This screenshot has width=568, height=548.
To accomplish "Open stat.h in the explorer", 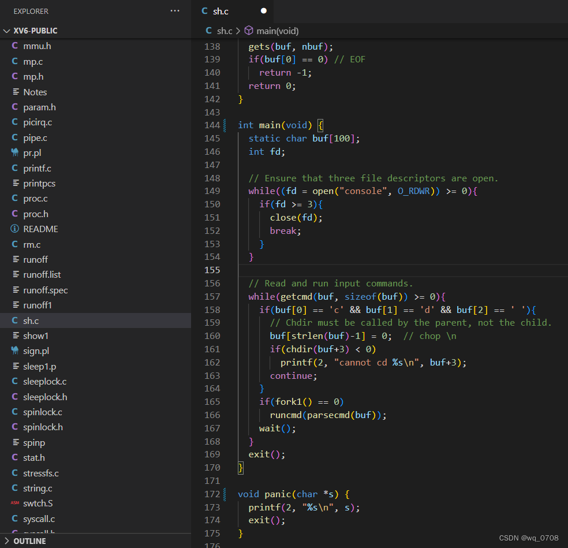I will (x=34, y=458).
